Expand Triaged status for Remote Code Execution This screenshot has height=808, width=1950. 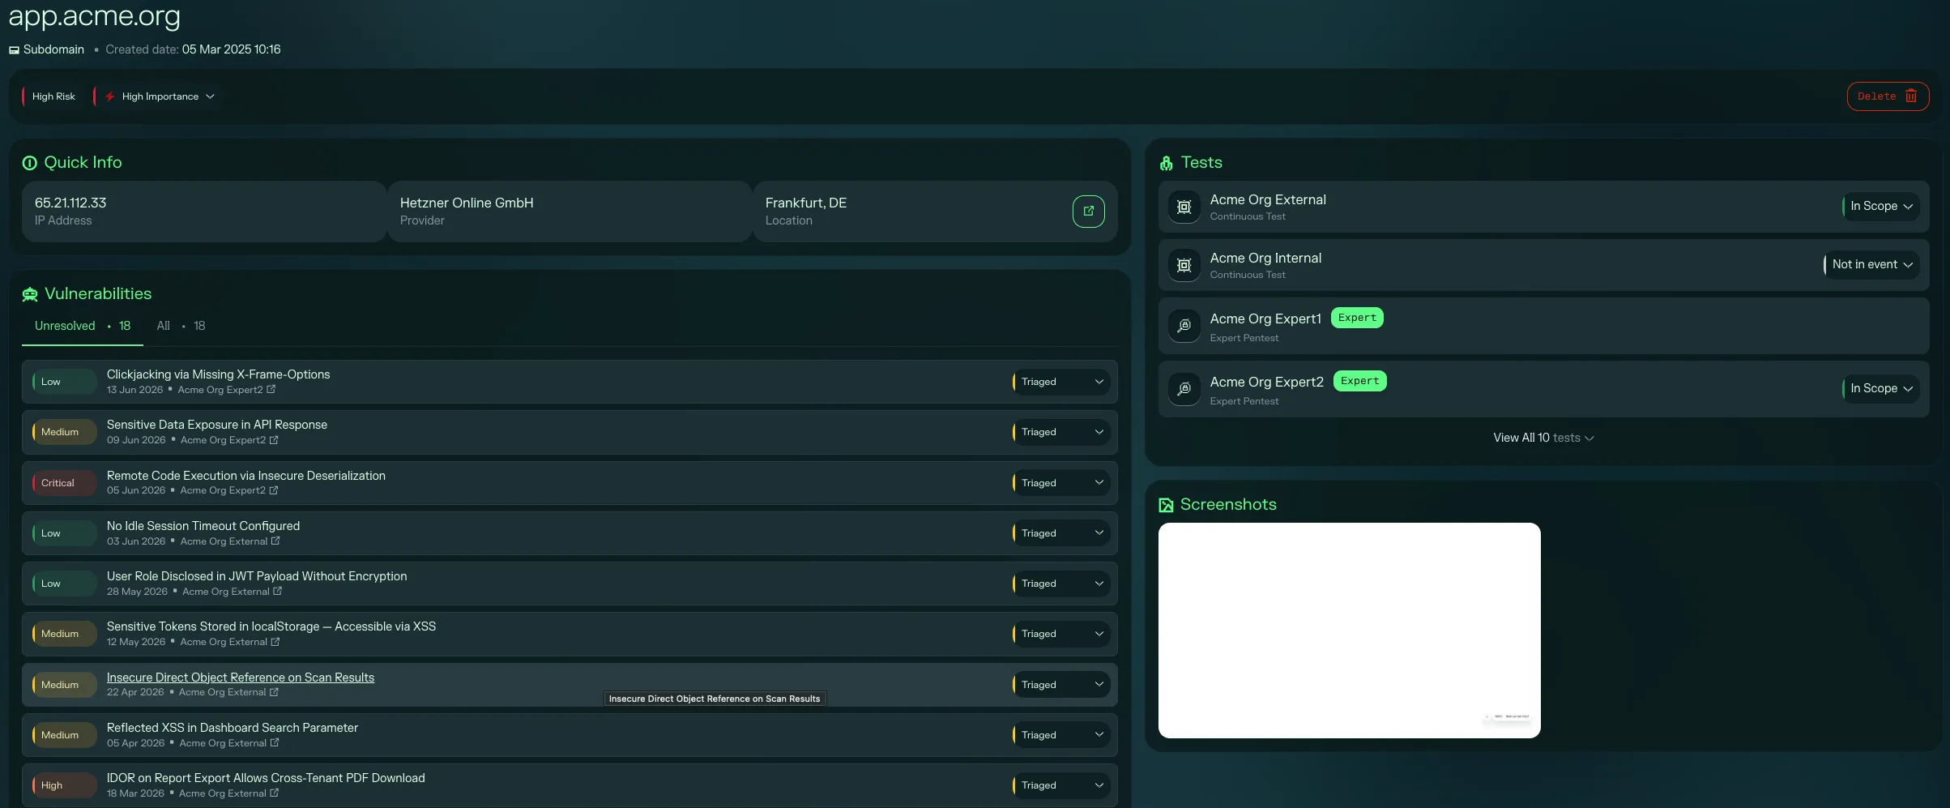1060,483
